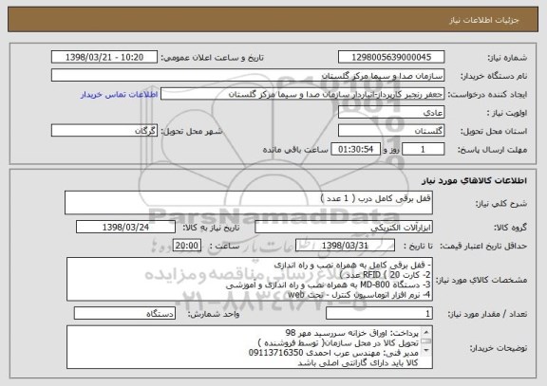Click the goods group field ابزارآلات الکتریکی
This screenshot has height=386, width=547.
click(x=344, y=227)
